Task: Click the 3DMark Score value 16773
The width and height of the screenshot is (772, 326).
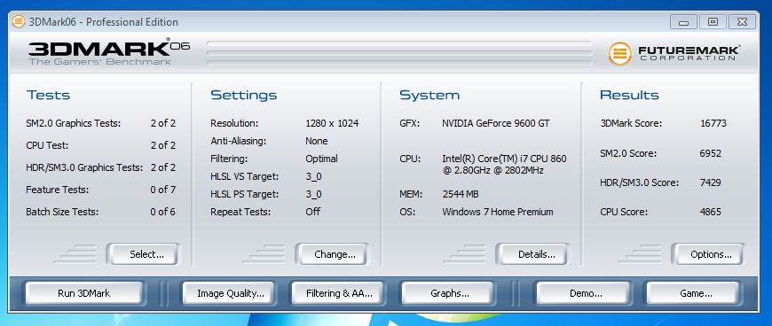Action: pyautogui.click(x=713, y=123)
